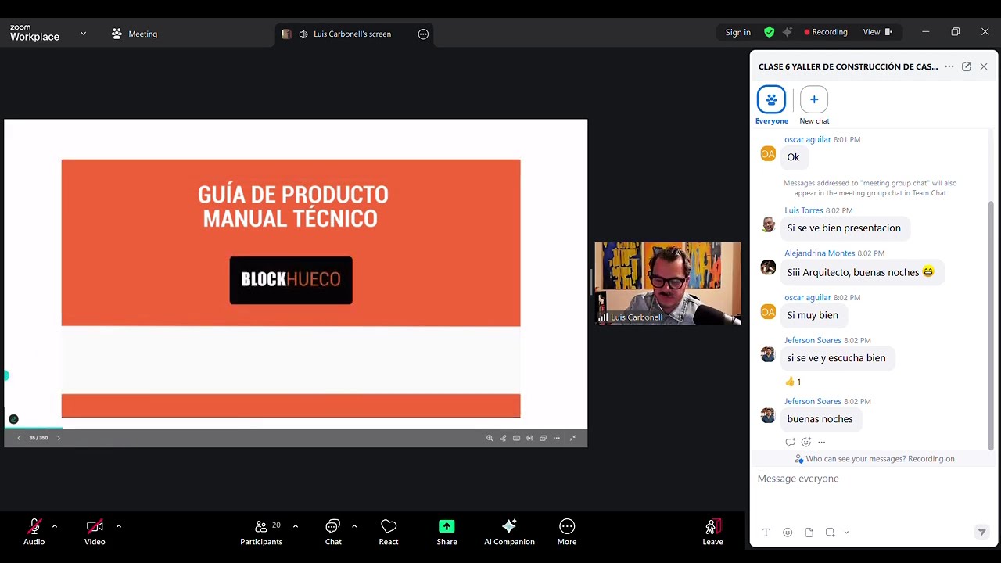Zoom the slide with magnifier icon
Image resolution: width=1001 pixels, height=563 pixels.
point(490,438)
